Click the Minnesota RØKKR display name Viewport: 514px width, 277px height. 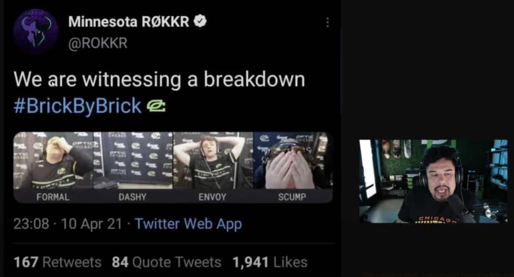(x=128, y=21)
